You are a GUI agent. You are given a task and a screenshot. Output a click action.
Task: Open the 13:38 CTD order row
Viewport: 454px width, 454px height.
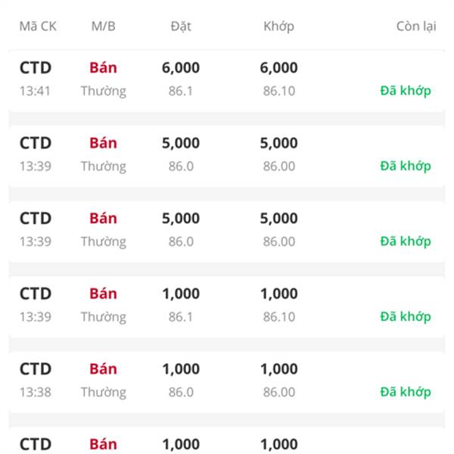coord(227,381)
